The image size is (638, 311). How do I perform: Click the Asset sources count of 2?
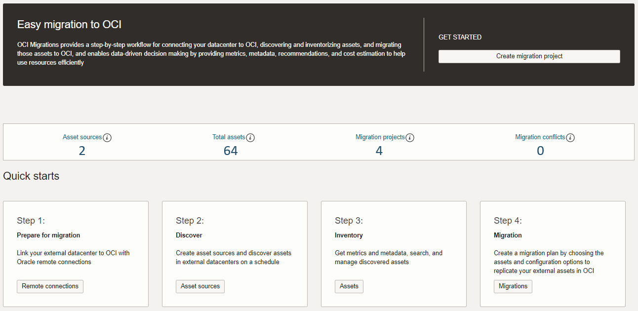pyautogui.click(x=82, y=150)
